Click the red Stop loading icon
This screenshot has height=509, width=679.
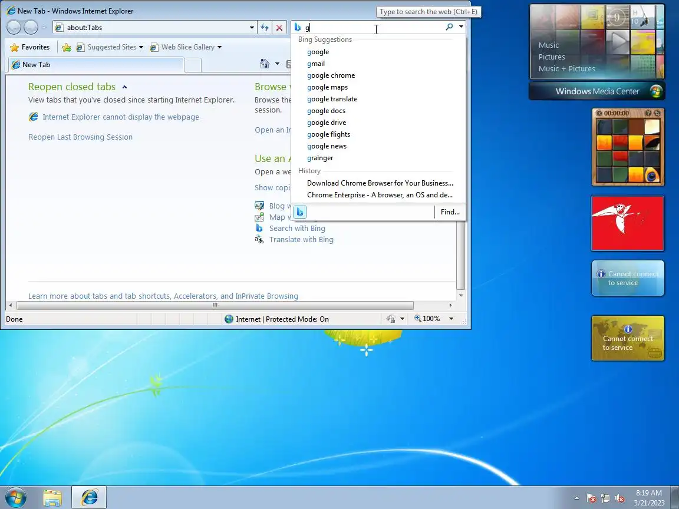(x=279, y=28)
